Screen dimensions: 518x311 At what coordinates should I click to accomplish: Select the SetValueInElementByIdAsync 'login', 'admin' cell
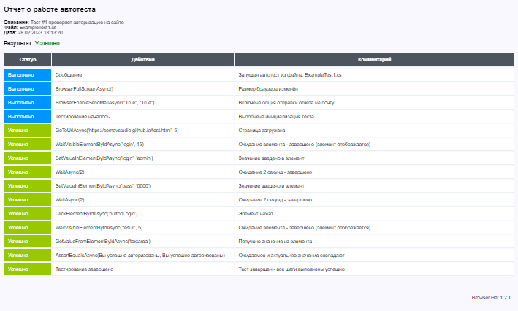pyautogui.click(x=104, y=158)
